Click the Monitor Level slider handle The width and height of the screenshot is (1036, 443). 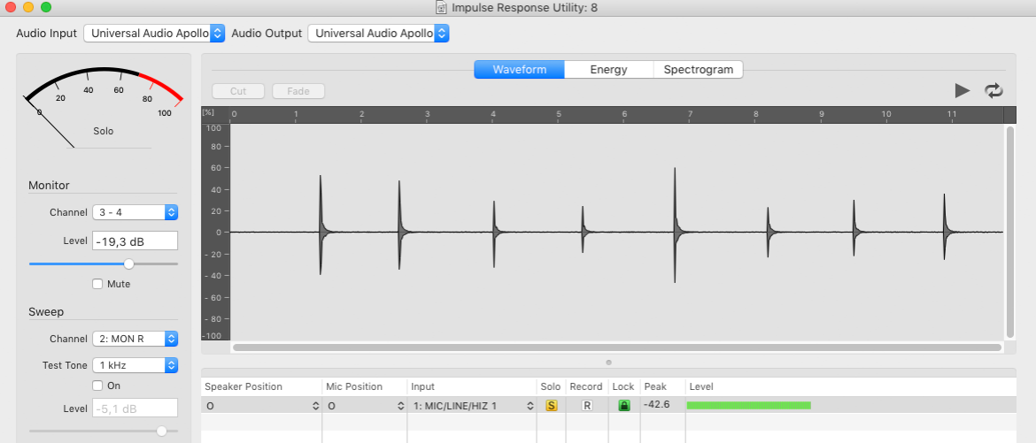tap(129, 264)
